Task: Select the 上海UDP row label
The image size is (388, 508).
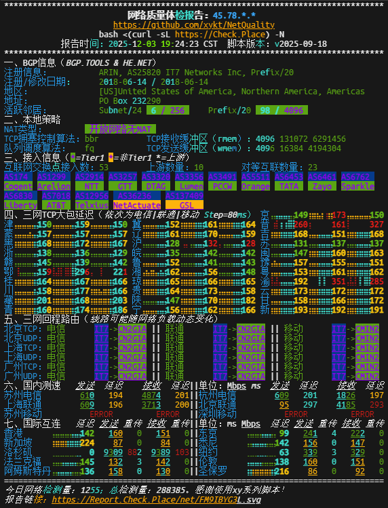Action: tap(23, 357)
